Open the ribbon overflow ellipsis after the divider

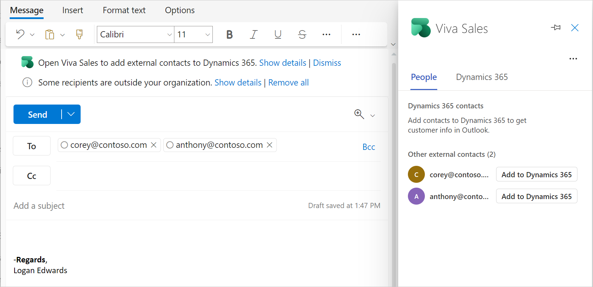[x=356, y=35]
